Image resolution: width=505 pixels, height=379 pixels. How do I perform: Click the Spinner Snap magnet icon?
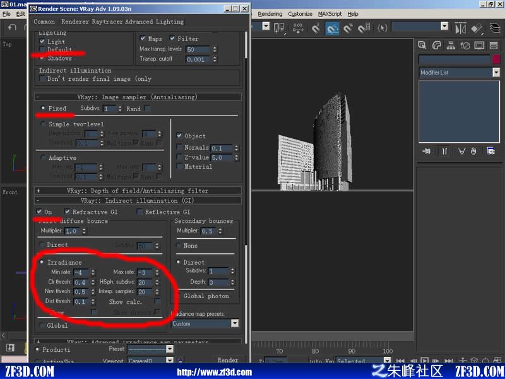coord(364,28)
